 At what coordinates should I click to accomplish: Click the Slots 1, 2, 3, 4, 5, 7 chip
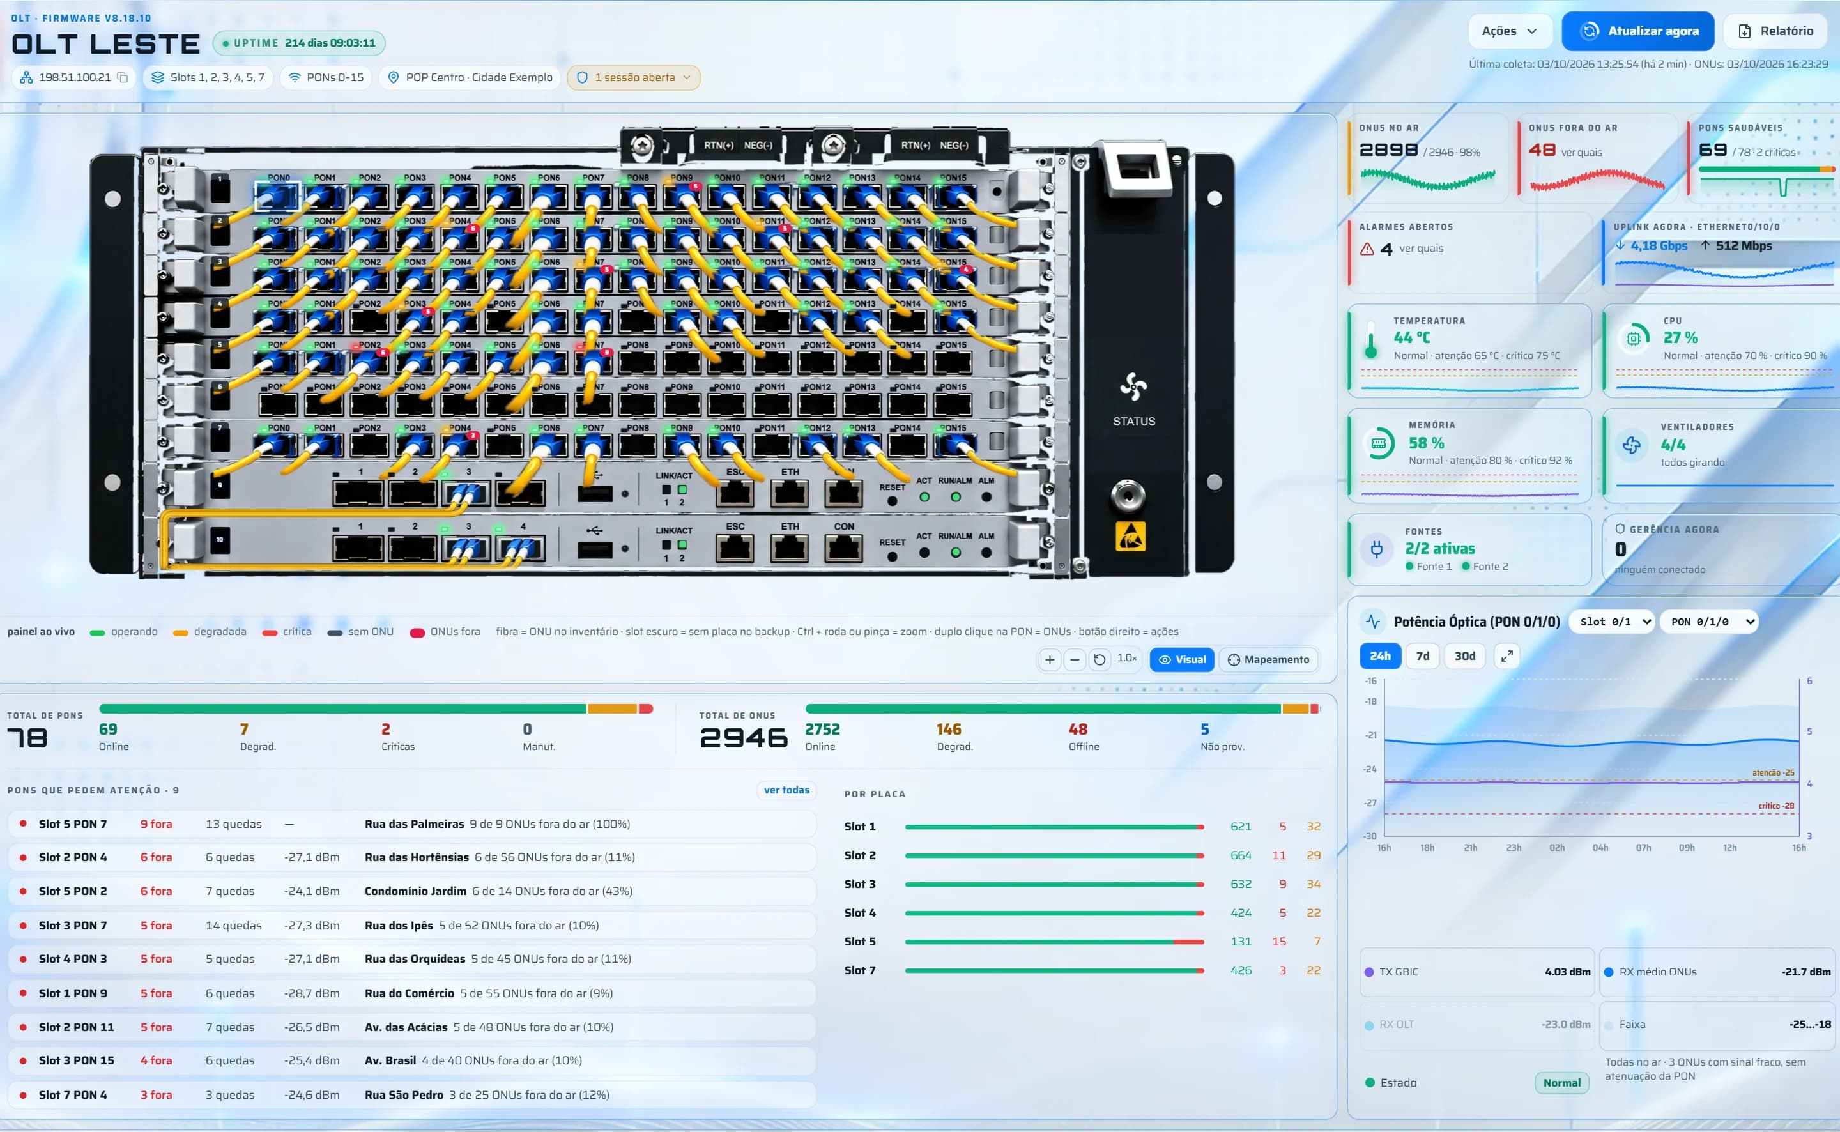(x=208, y=77)
